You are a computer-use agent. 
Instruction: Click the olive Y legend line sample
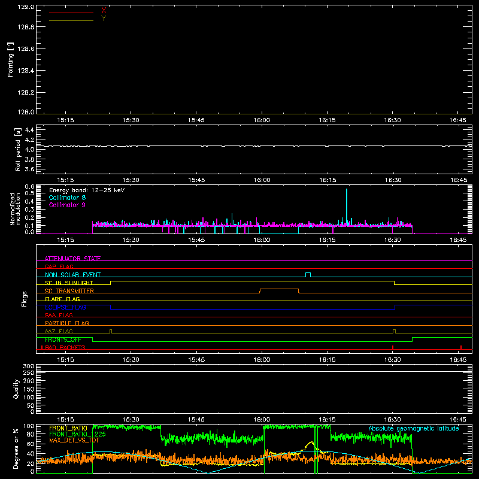coord(71,20)
